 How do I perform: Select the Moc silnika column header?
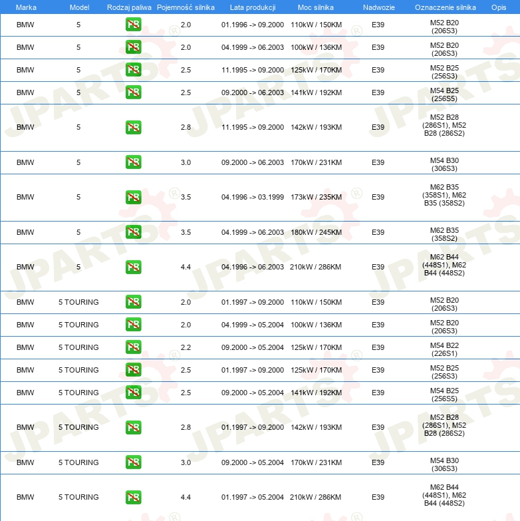(316, 7)
